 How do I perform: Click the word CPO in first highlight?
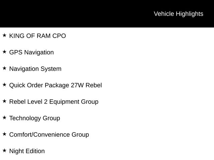click(x=59, y=36)
